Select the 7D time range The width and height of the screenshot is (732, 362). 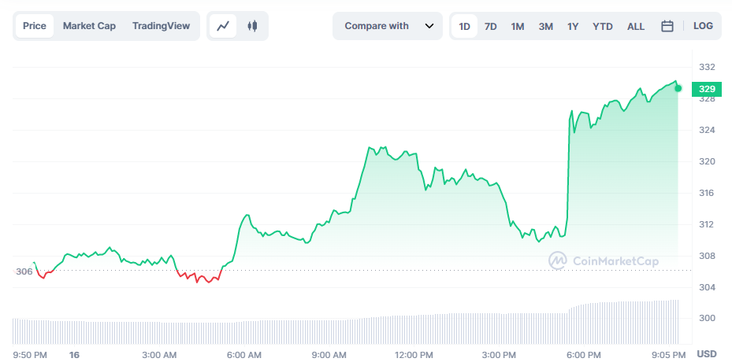click(x=490, y=26)
